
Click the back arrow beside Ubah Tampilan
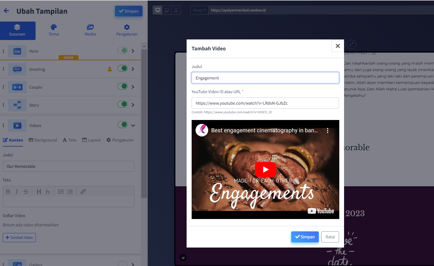6,11
